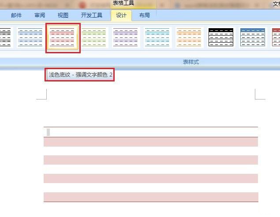Click the second pink shaded table row
Image resolution: width=280 pixels, height=217 pixels.
[151, 160]
